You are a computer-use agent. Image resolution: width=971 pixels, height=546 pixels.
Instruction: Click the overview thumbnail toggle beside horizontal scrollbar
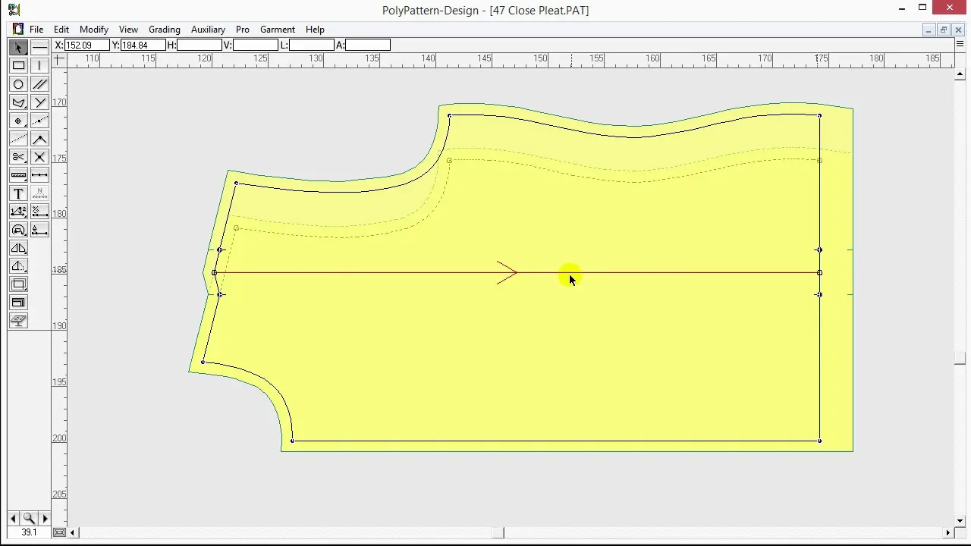[x=59, y=532]
